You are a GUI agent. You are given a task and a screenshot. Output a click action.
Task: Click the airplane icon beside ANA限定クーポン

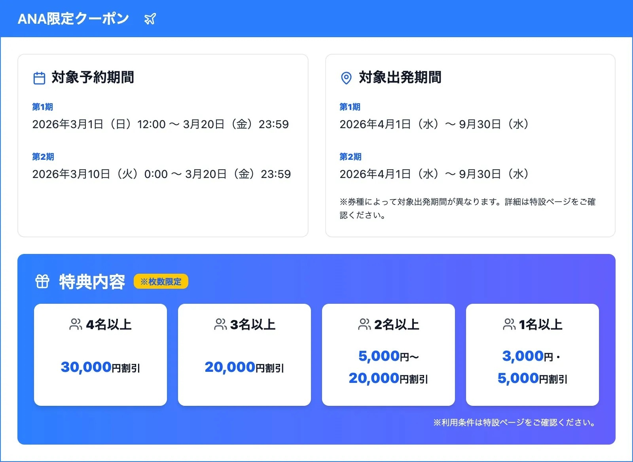coord(150,18)
